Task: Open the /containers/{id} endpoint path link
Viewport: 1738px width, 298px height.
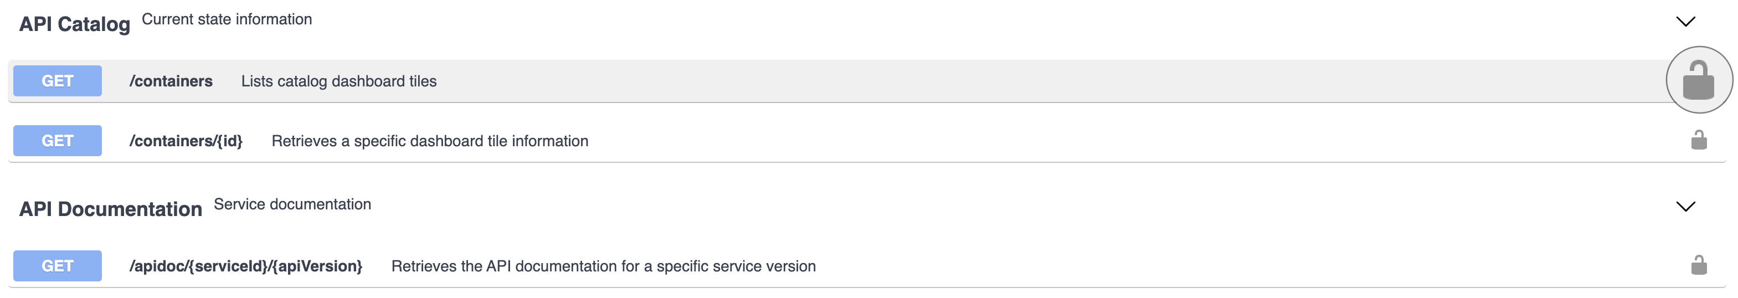Action: point(186,141)
